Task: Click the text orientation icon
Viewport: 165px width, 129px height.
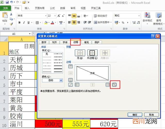Action: tap(85, 16)
